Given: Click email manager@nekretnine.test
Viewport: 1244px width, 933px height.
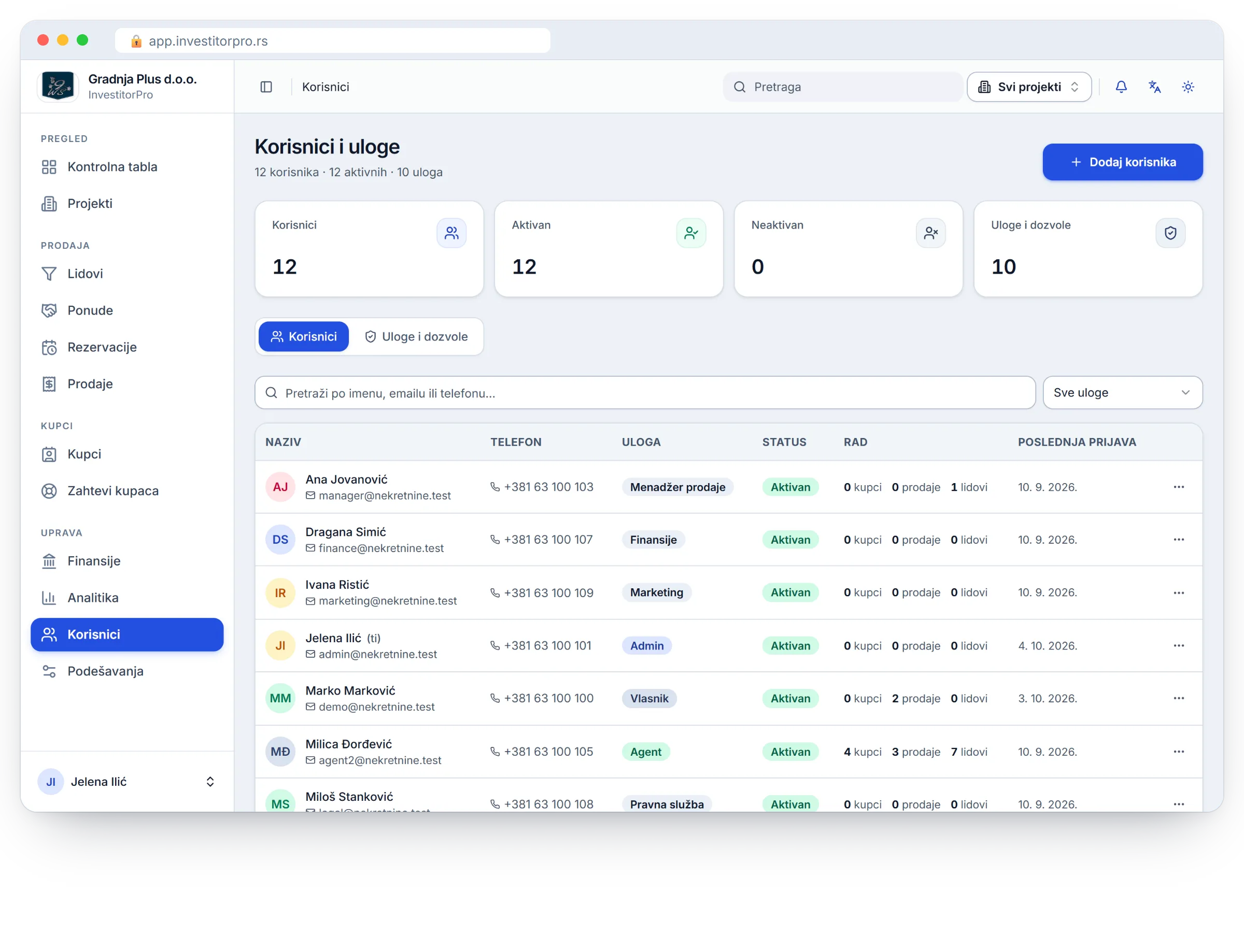Looking at the screenshot, I should pyautogui.click(x=385, y=496).
